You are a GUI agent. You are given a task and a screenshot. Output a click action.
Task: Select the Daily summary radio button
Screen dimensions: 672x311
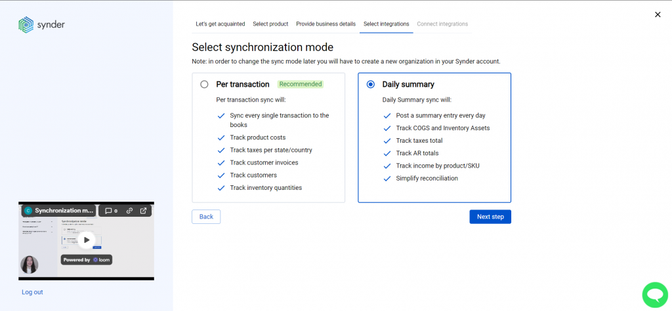coord(371,84)
